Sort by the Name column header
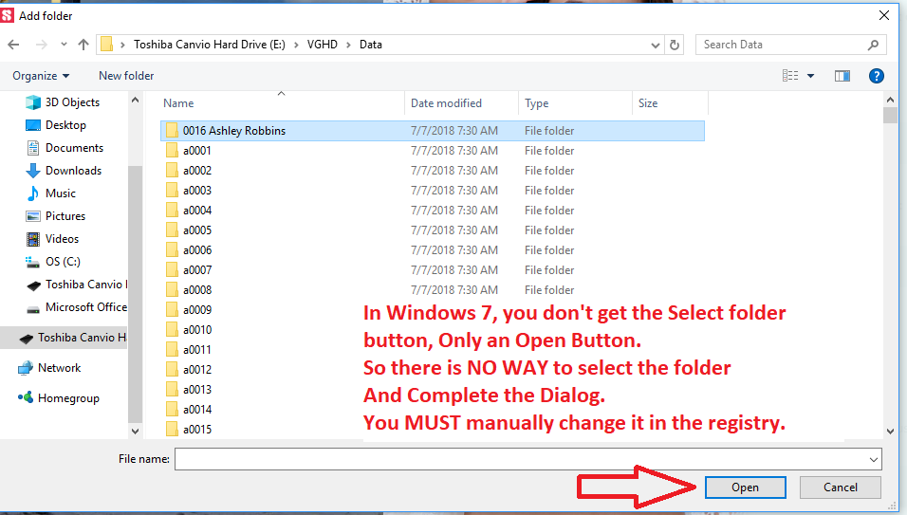This screenshot has height=515, width=907. click(x=178, y=103)
